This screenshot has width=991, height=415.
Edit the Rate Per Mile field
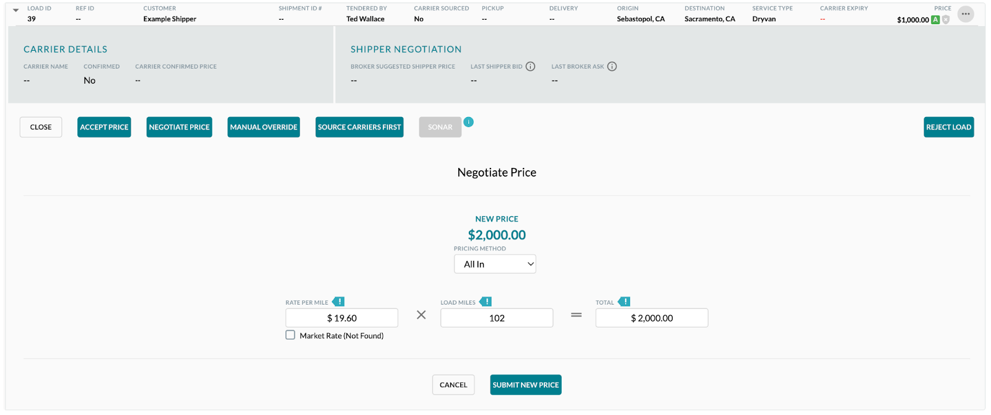click(x=342, y=318)
